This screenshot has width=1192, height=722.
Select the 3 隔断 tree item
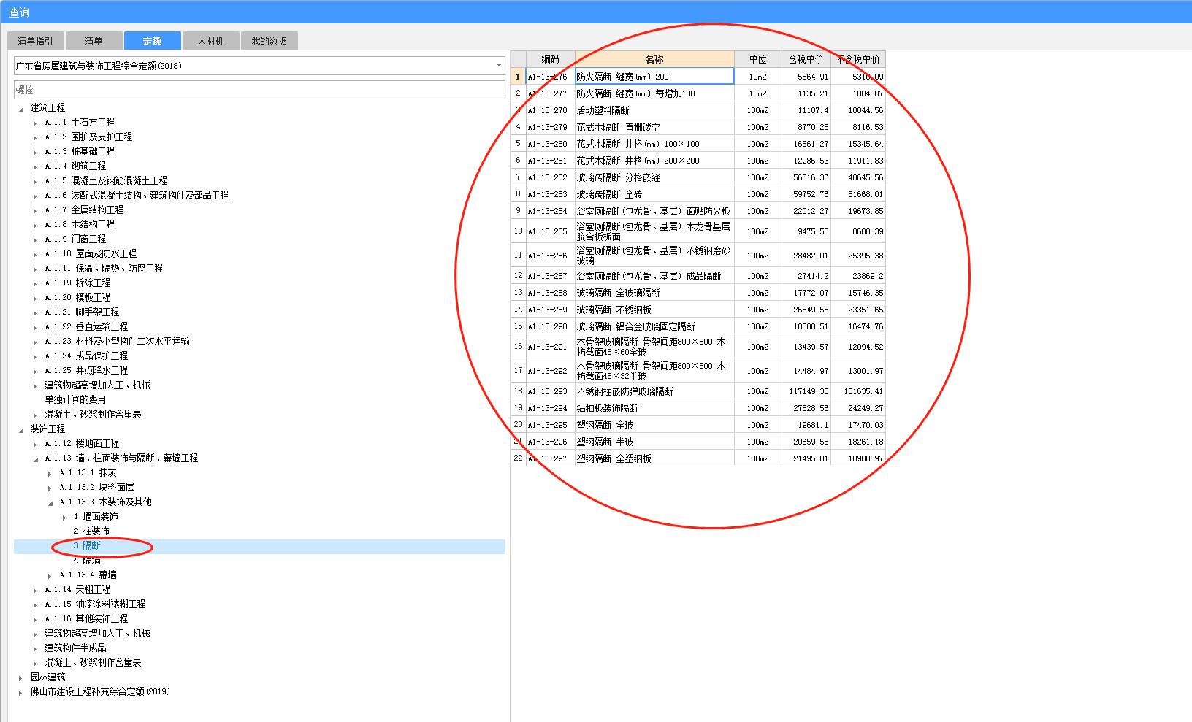click(x=87, y=545)
